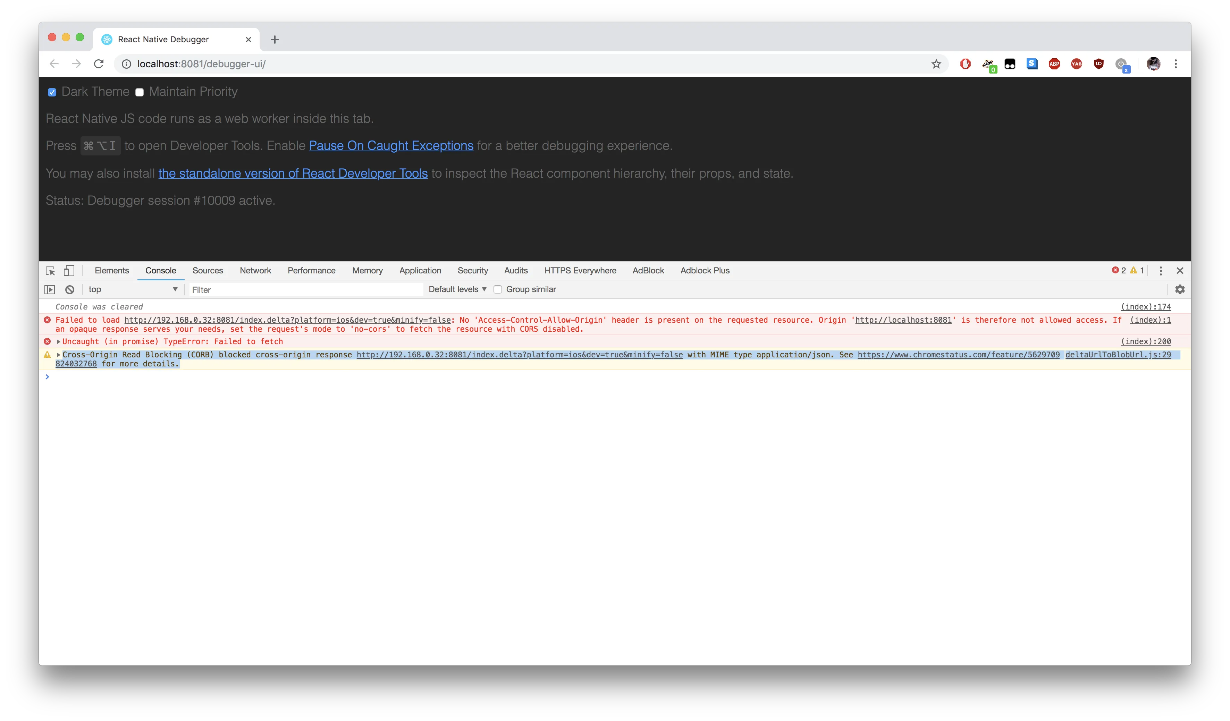Image resolution: width=1230 pixels, height=721 pixels.
Task: Reload the page
Action: pyautogui.click(x=99, y=64)
